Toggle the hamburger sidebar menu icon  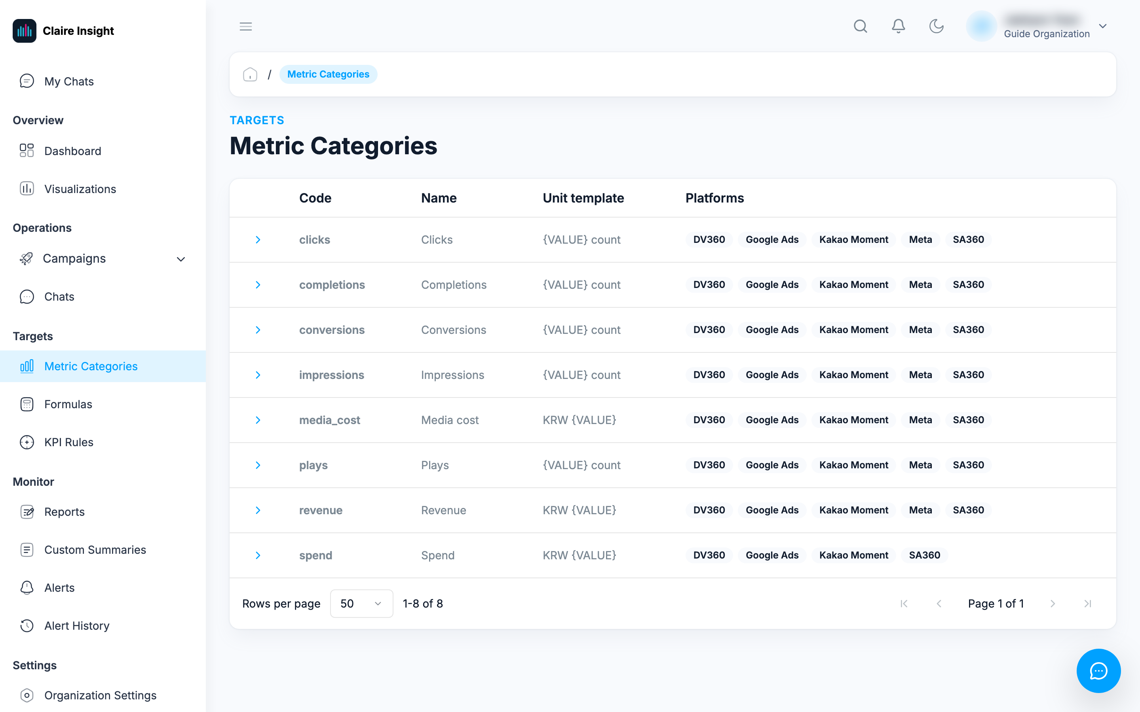pos(246,27)
